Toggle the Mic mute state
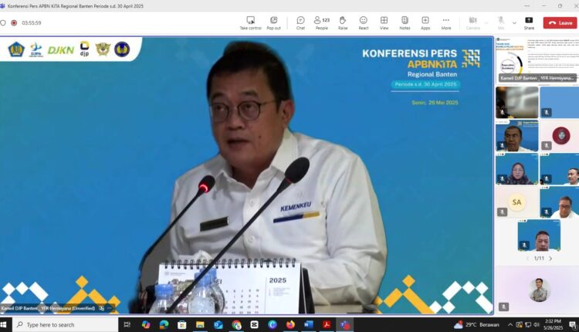The height and width of the screenshot is (332, 579). pos(500,22)
